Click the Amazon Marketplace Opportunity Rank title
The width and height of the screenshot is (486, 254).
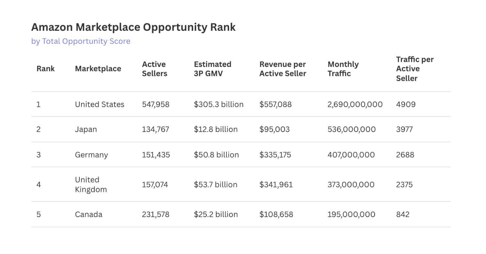pos(133,27)
